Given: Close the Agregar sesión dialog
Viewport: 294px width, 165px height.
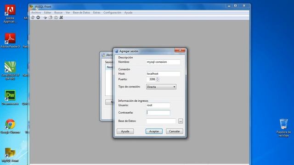Looking at the screenshot, I should point(180,50).
